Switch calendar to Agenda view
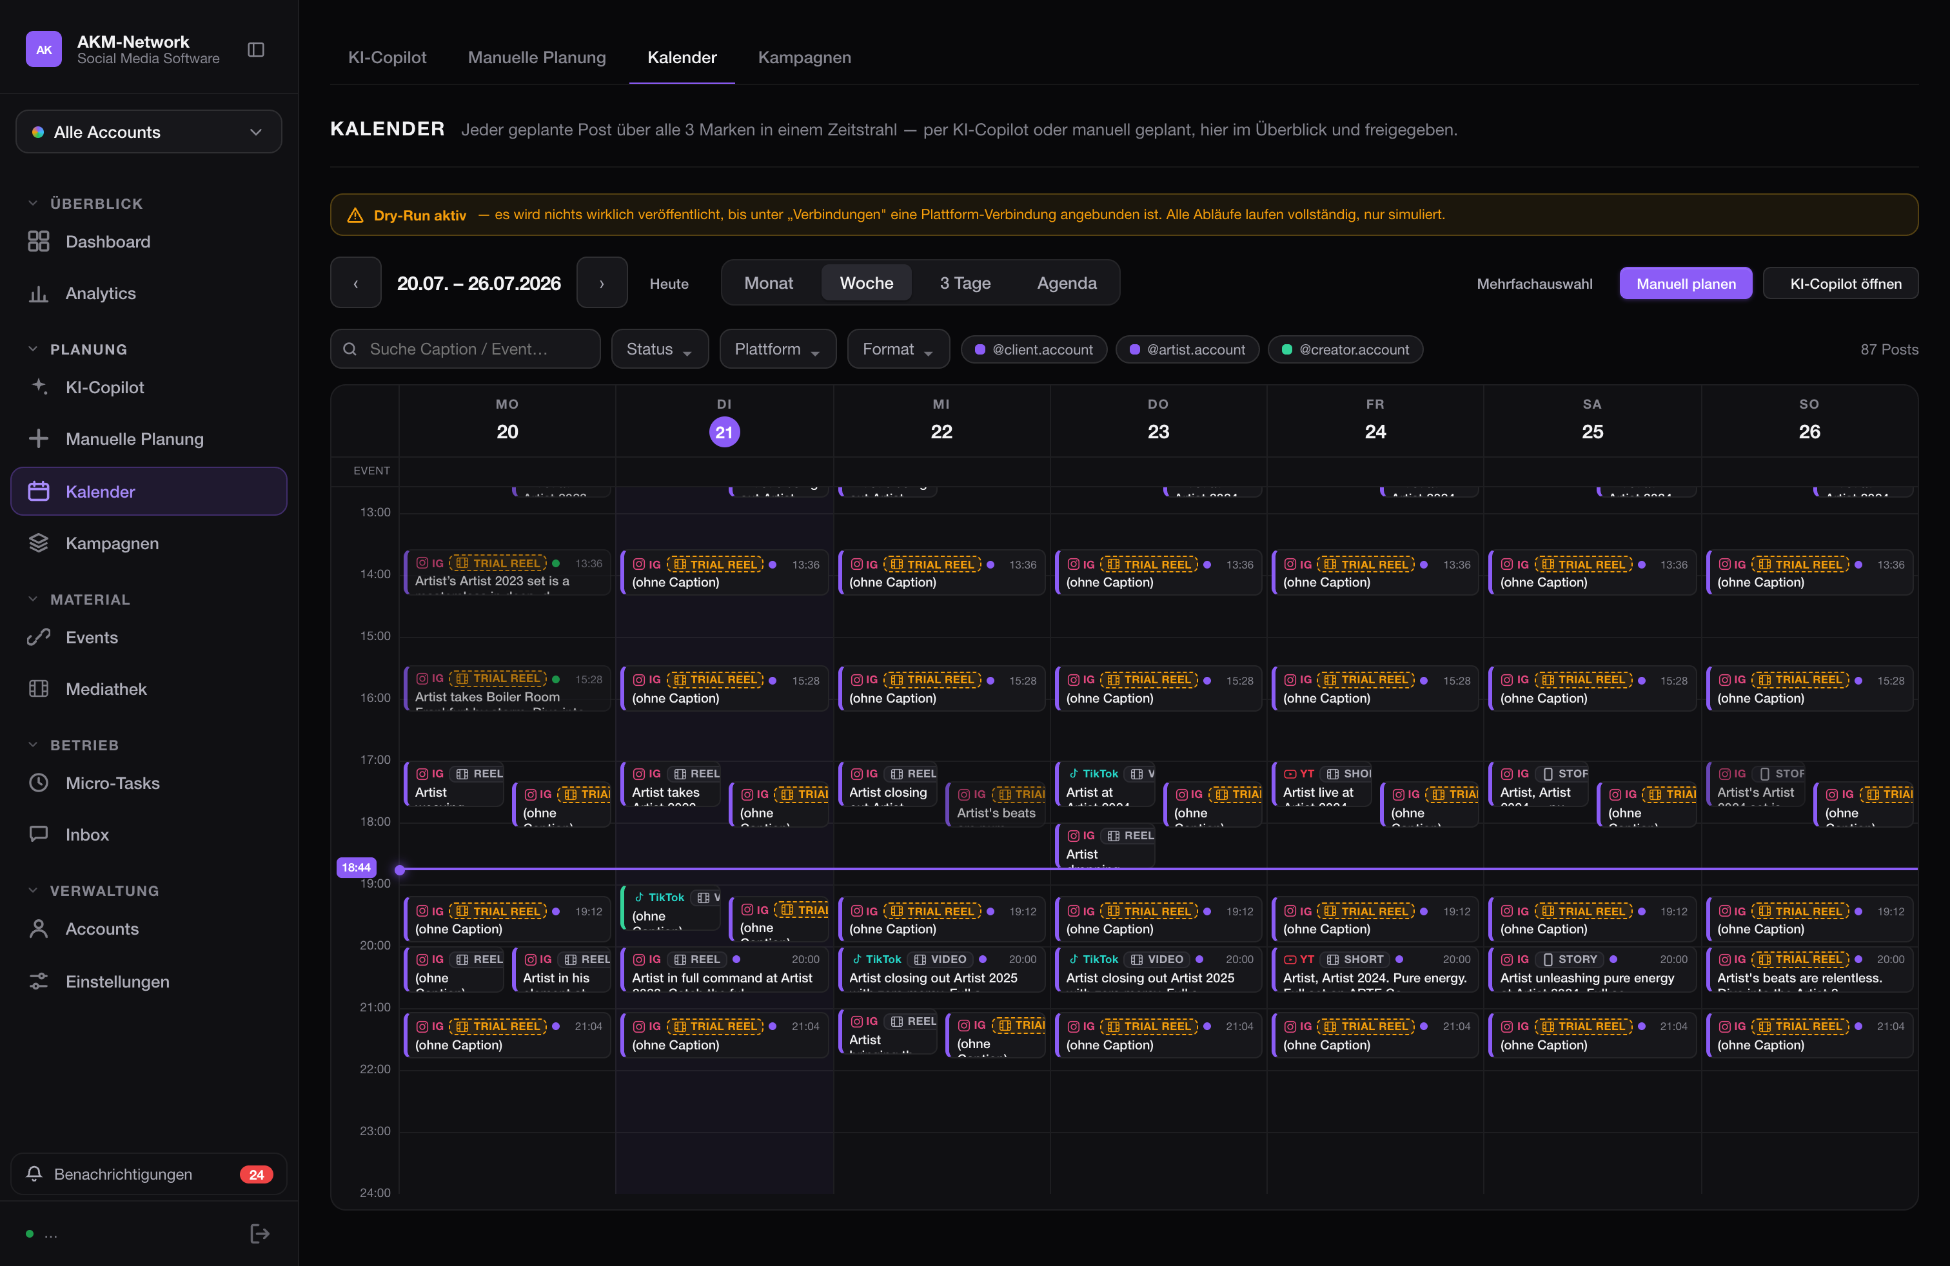Image resolution: width=1950 pixels, height=1266 pixels. click(1066, 284)
